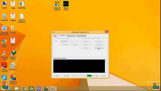Click the Uninstall button
Screen dimensions: 161x91
pos(74,45)
